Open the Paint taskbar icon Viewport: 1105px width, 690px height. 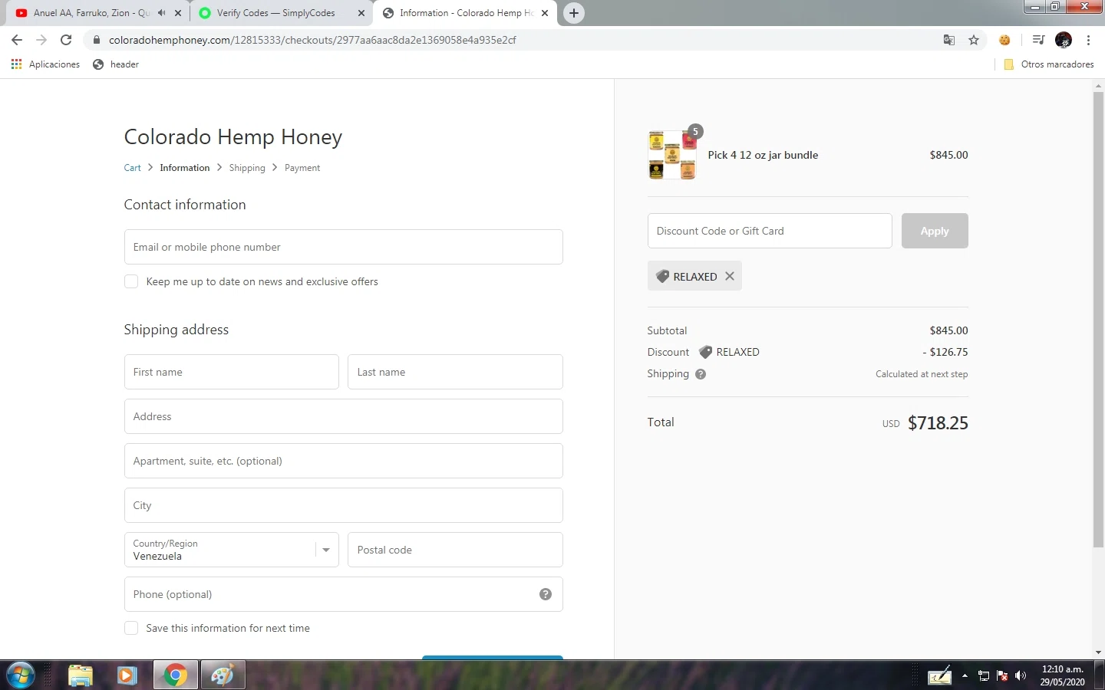pos(223,675)
